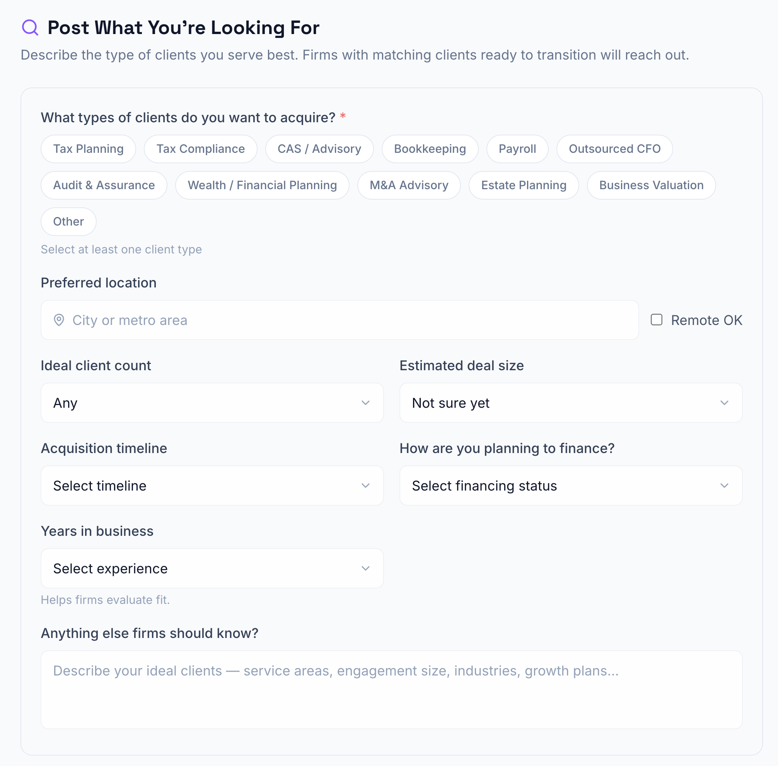Choose Outsourced CFO client type
This screenshot has height=766, width=778.
coord(614,149)
